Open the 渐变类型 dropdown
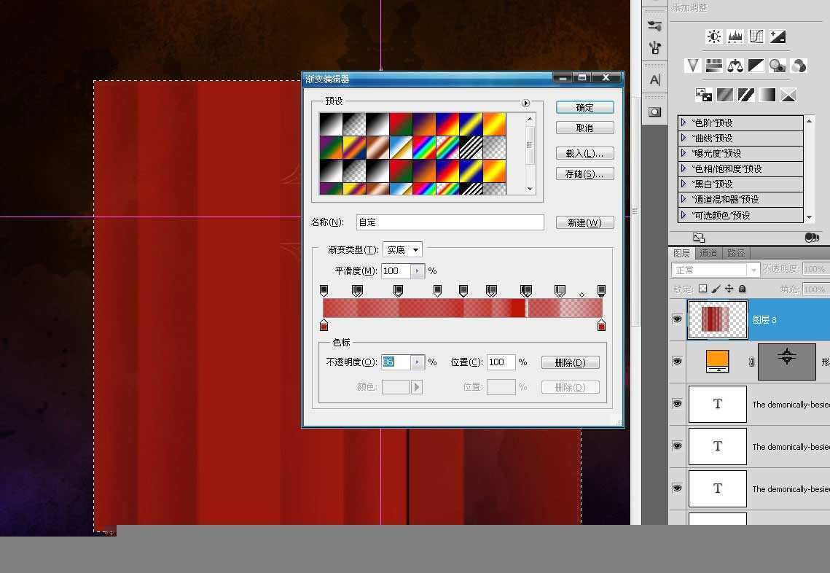 [402, 249]
